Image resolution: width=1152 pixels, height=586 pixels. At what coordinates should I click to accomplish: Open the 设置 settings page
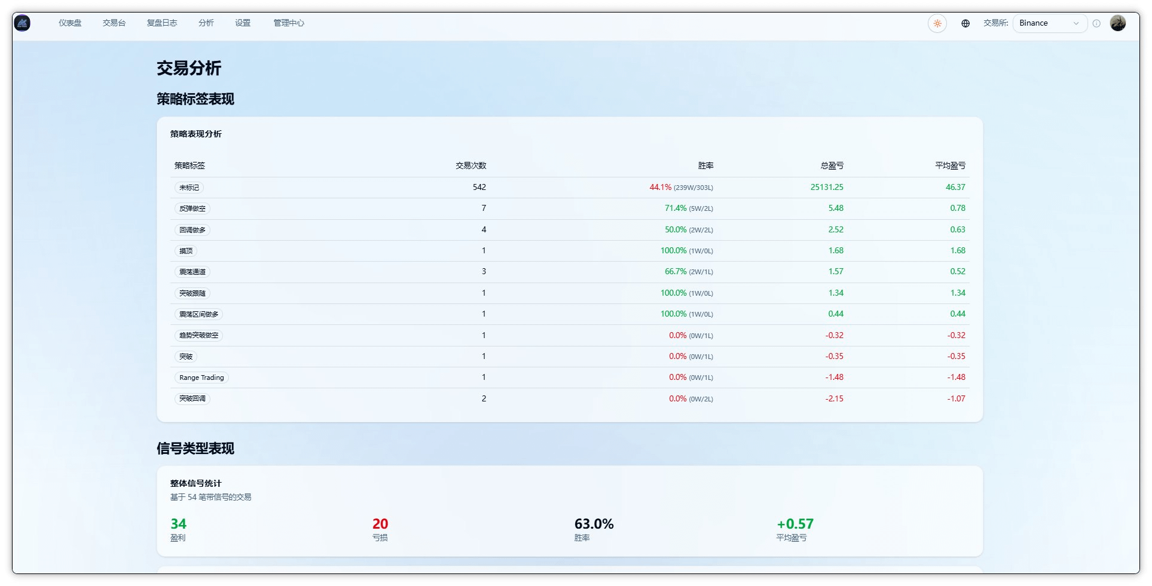click(x=243, y=23)
